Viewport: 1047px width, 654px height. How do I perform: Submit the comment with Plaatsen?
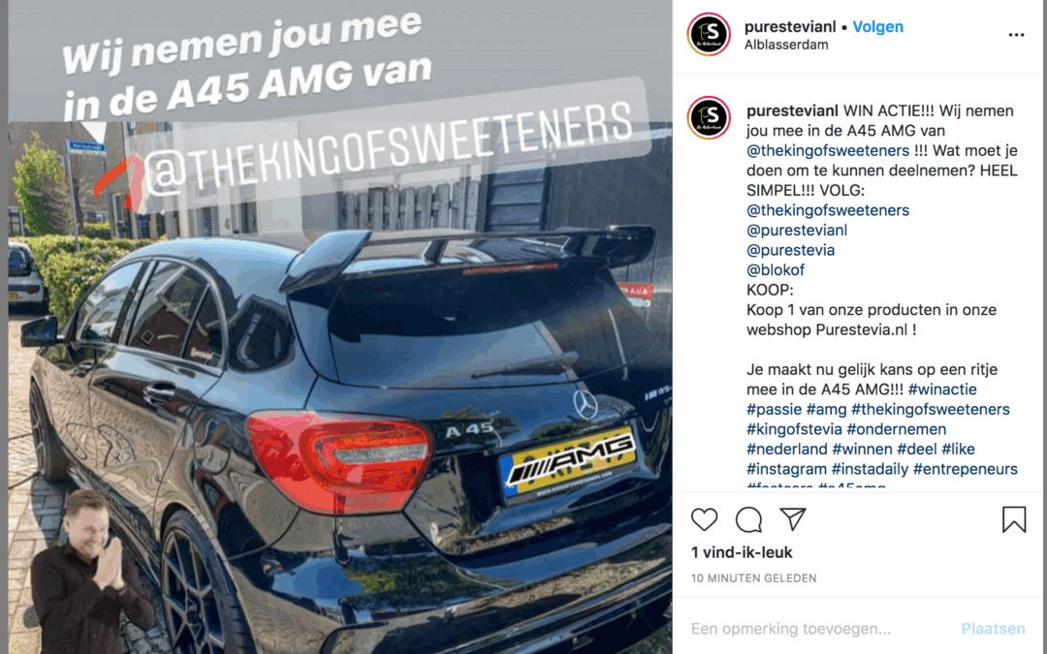click(993, 629)
